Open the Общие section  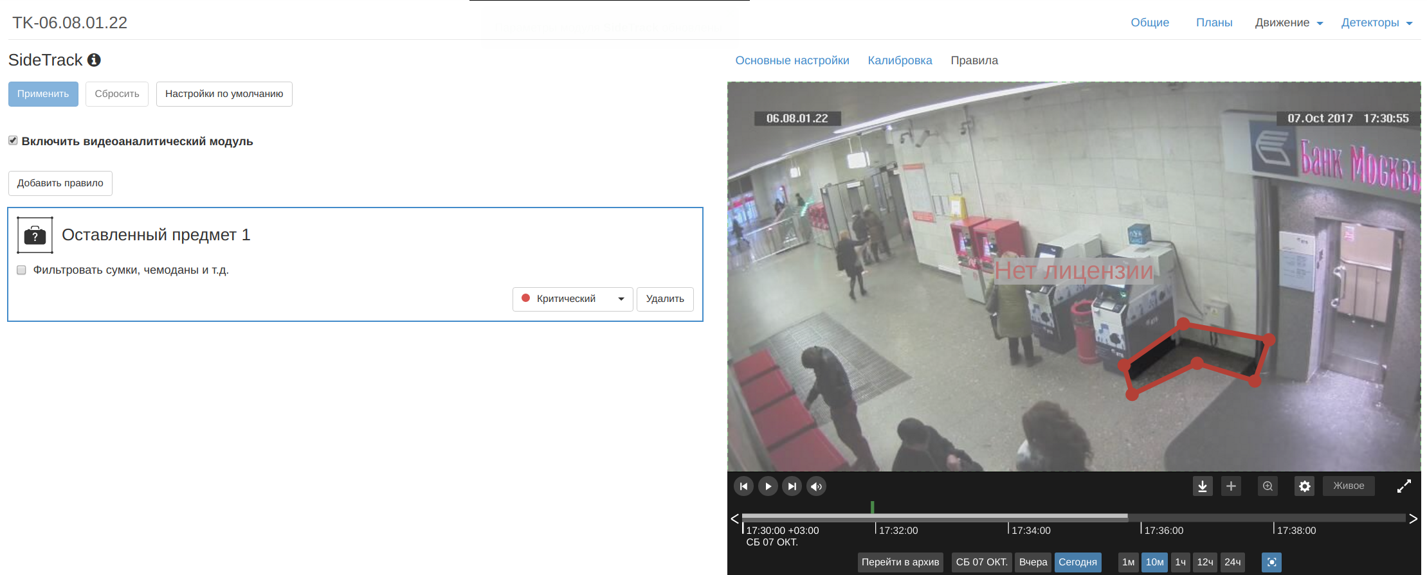tap(1150, 22)
